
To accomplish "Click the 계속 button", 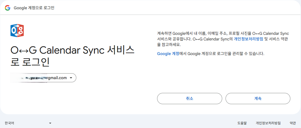I will [x=258, y=99].
